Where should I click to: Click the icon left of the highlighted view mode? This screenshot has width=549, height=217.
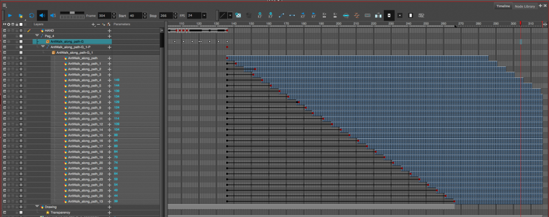point(378,15)
